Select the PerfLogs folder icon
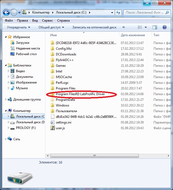The width and height of the screenshot is (173, 190). pyautogui.click(x=52, y=83)
